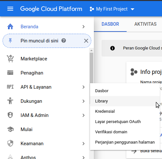Expand the Keamanan submenu chevron

pyautogui.click(x=84, y=144)
